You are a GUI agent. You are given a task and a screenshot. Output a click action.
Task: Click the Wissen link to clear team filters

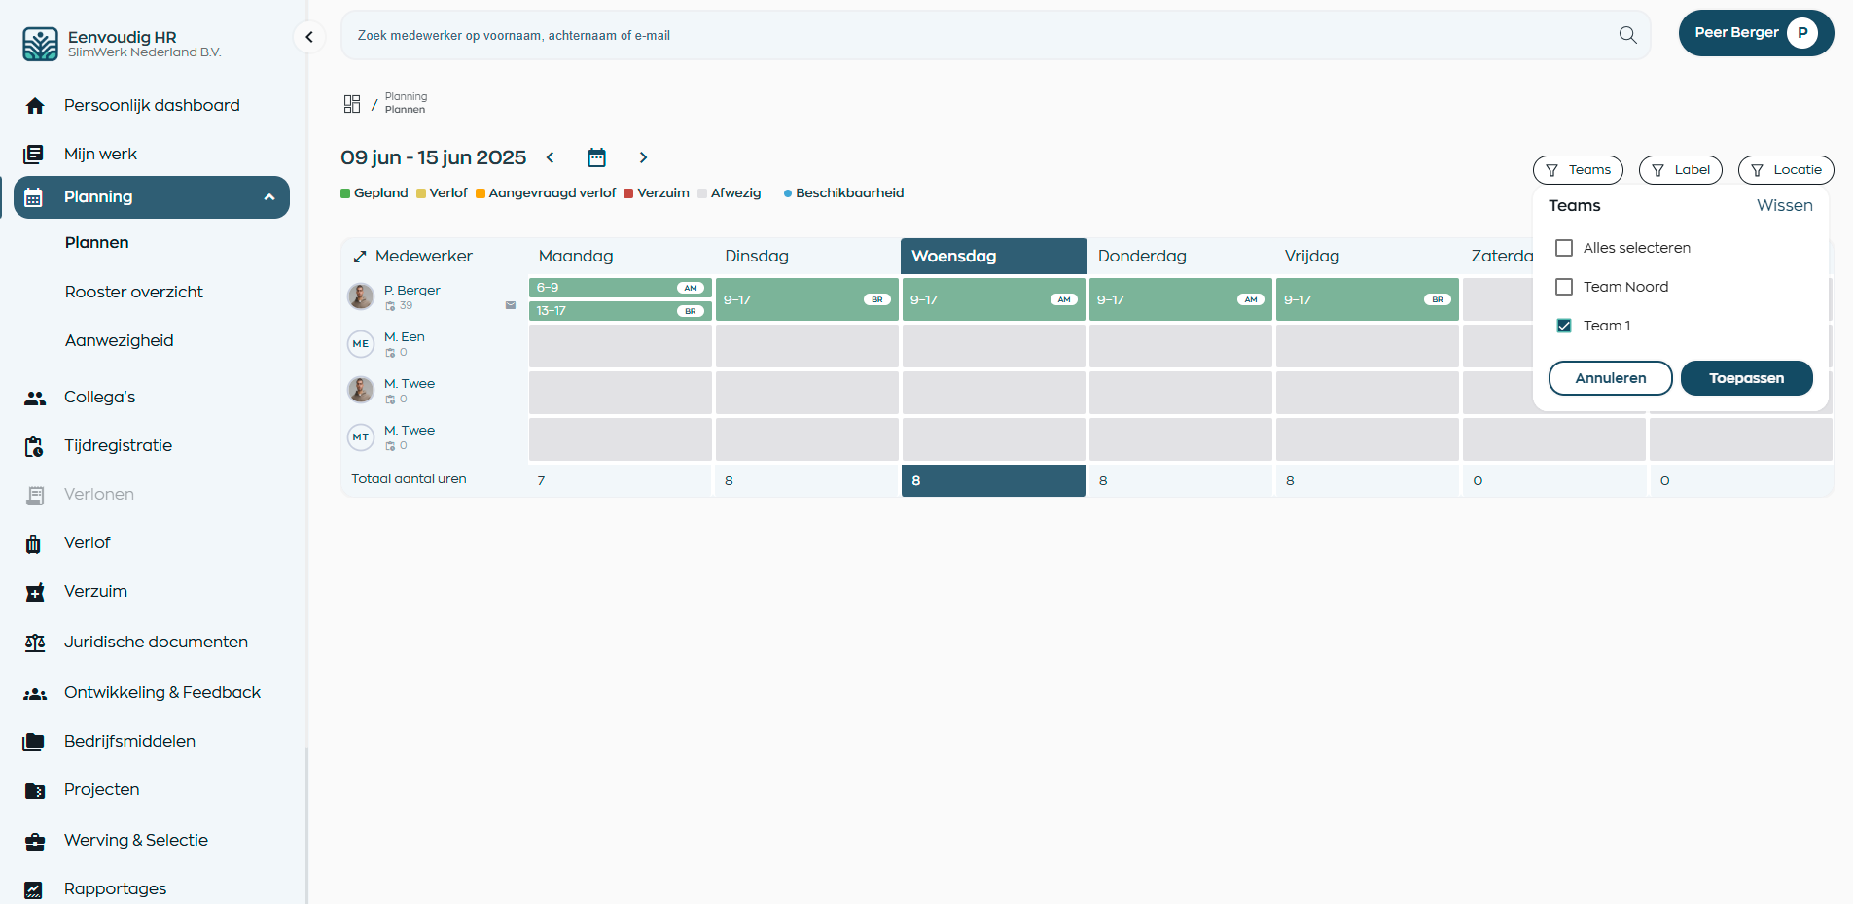click(1784, 205)
